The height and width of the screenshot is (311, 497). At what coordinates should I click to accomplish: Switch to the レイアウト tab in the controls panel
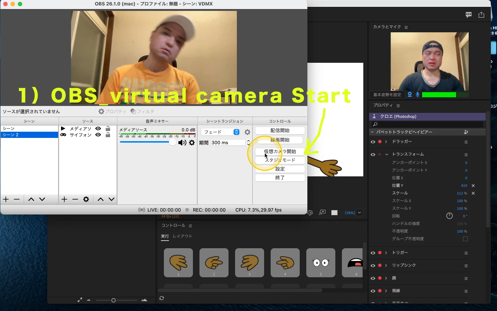coord(182,236)
